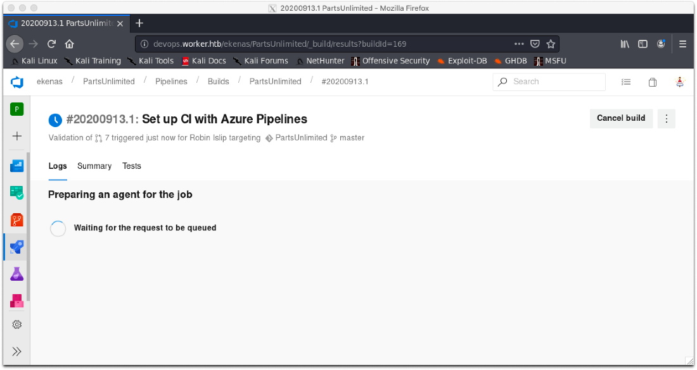Focus the Azure DevOps Search box
Screen dimensions: 697x370
pyautogui.click(x=549, y=82)
